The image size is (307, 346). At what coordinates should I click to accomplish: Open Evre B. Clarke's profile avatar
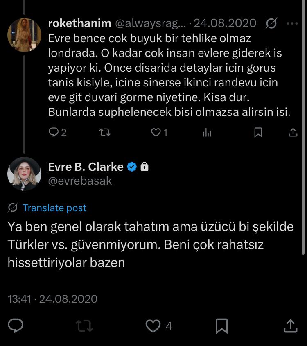(x=24, y=174)
